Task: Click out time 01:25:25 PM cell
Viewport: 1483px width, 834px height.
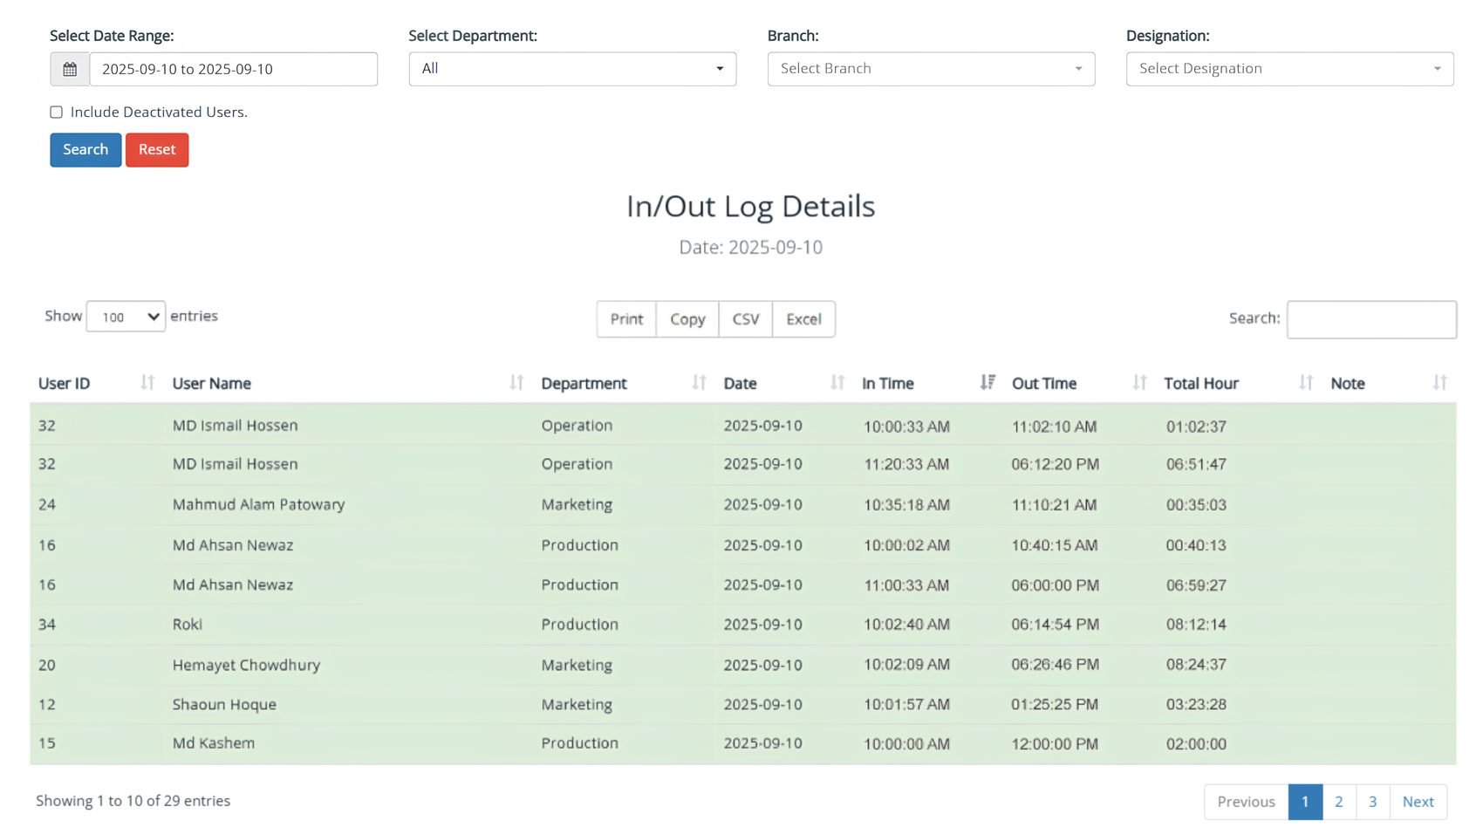Action: (x=1055, y=705)
